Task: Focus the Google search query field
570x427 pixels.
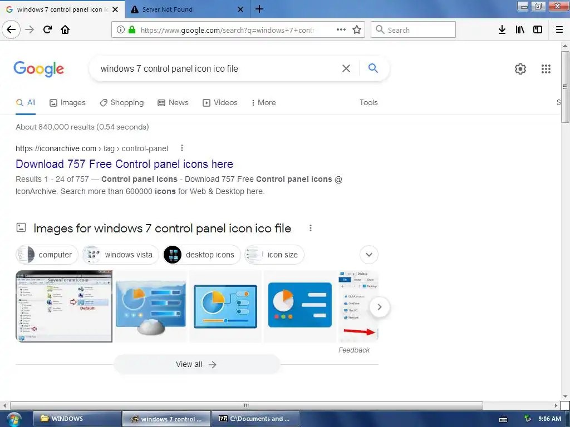Action: (218, 68)
